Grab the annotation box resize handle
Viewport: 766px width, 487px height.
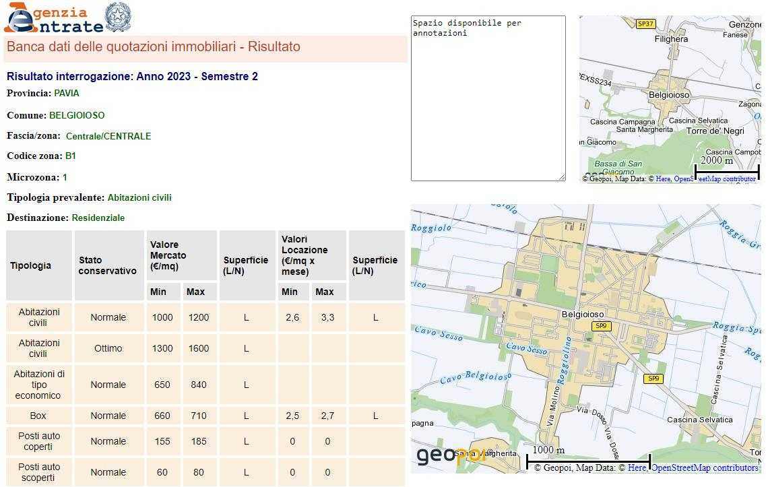561,177
